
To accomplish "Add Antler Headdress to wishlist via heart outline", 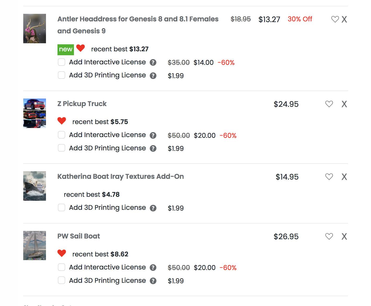I will [335, 19].
